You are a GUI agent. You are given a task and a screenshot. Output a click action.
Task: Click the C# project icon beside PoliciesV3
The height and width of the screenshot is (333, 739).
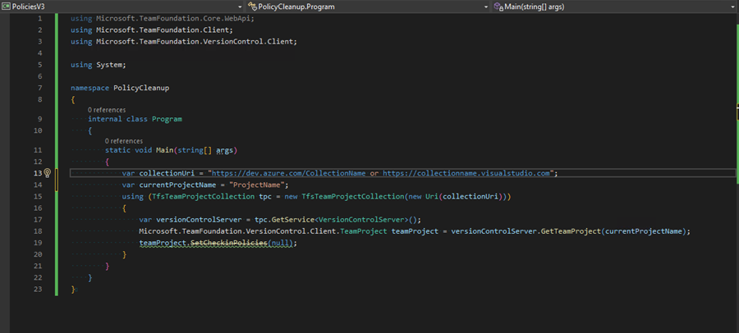tap(6, 7)
